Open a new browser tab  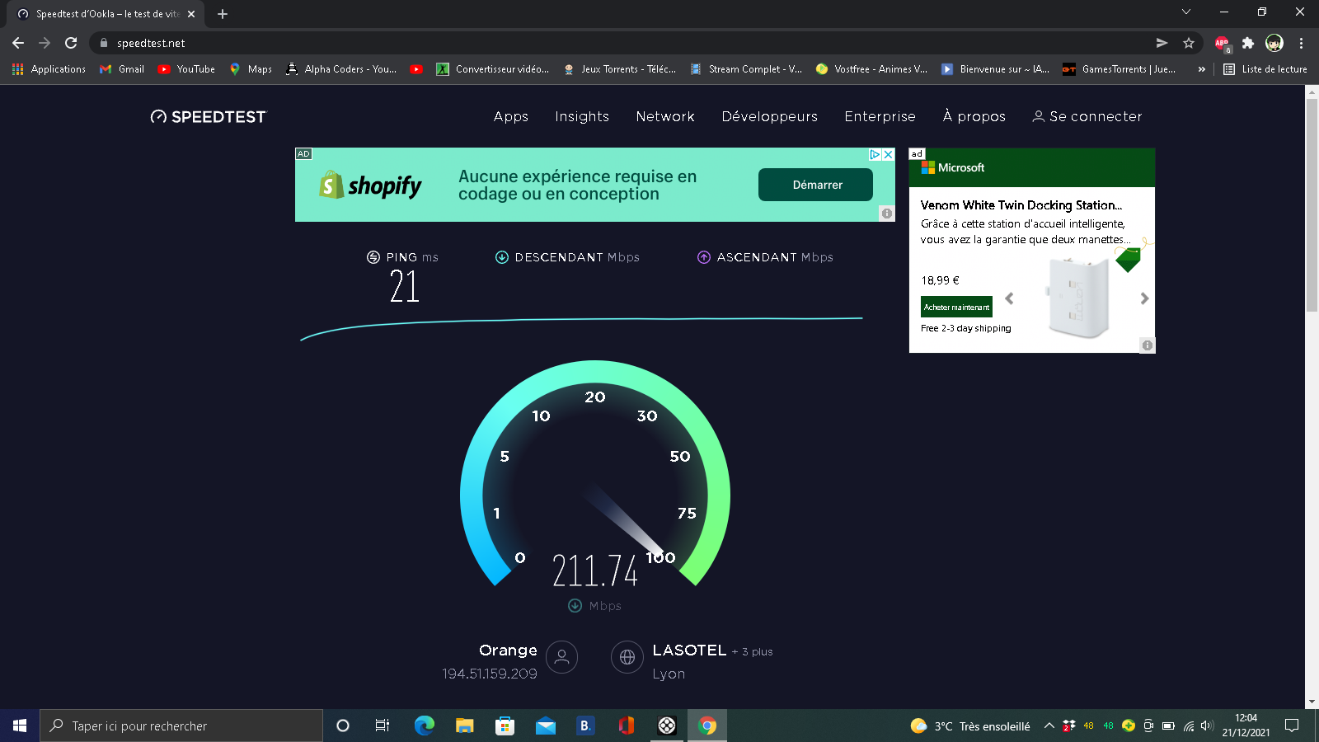point(223,14)
